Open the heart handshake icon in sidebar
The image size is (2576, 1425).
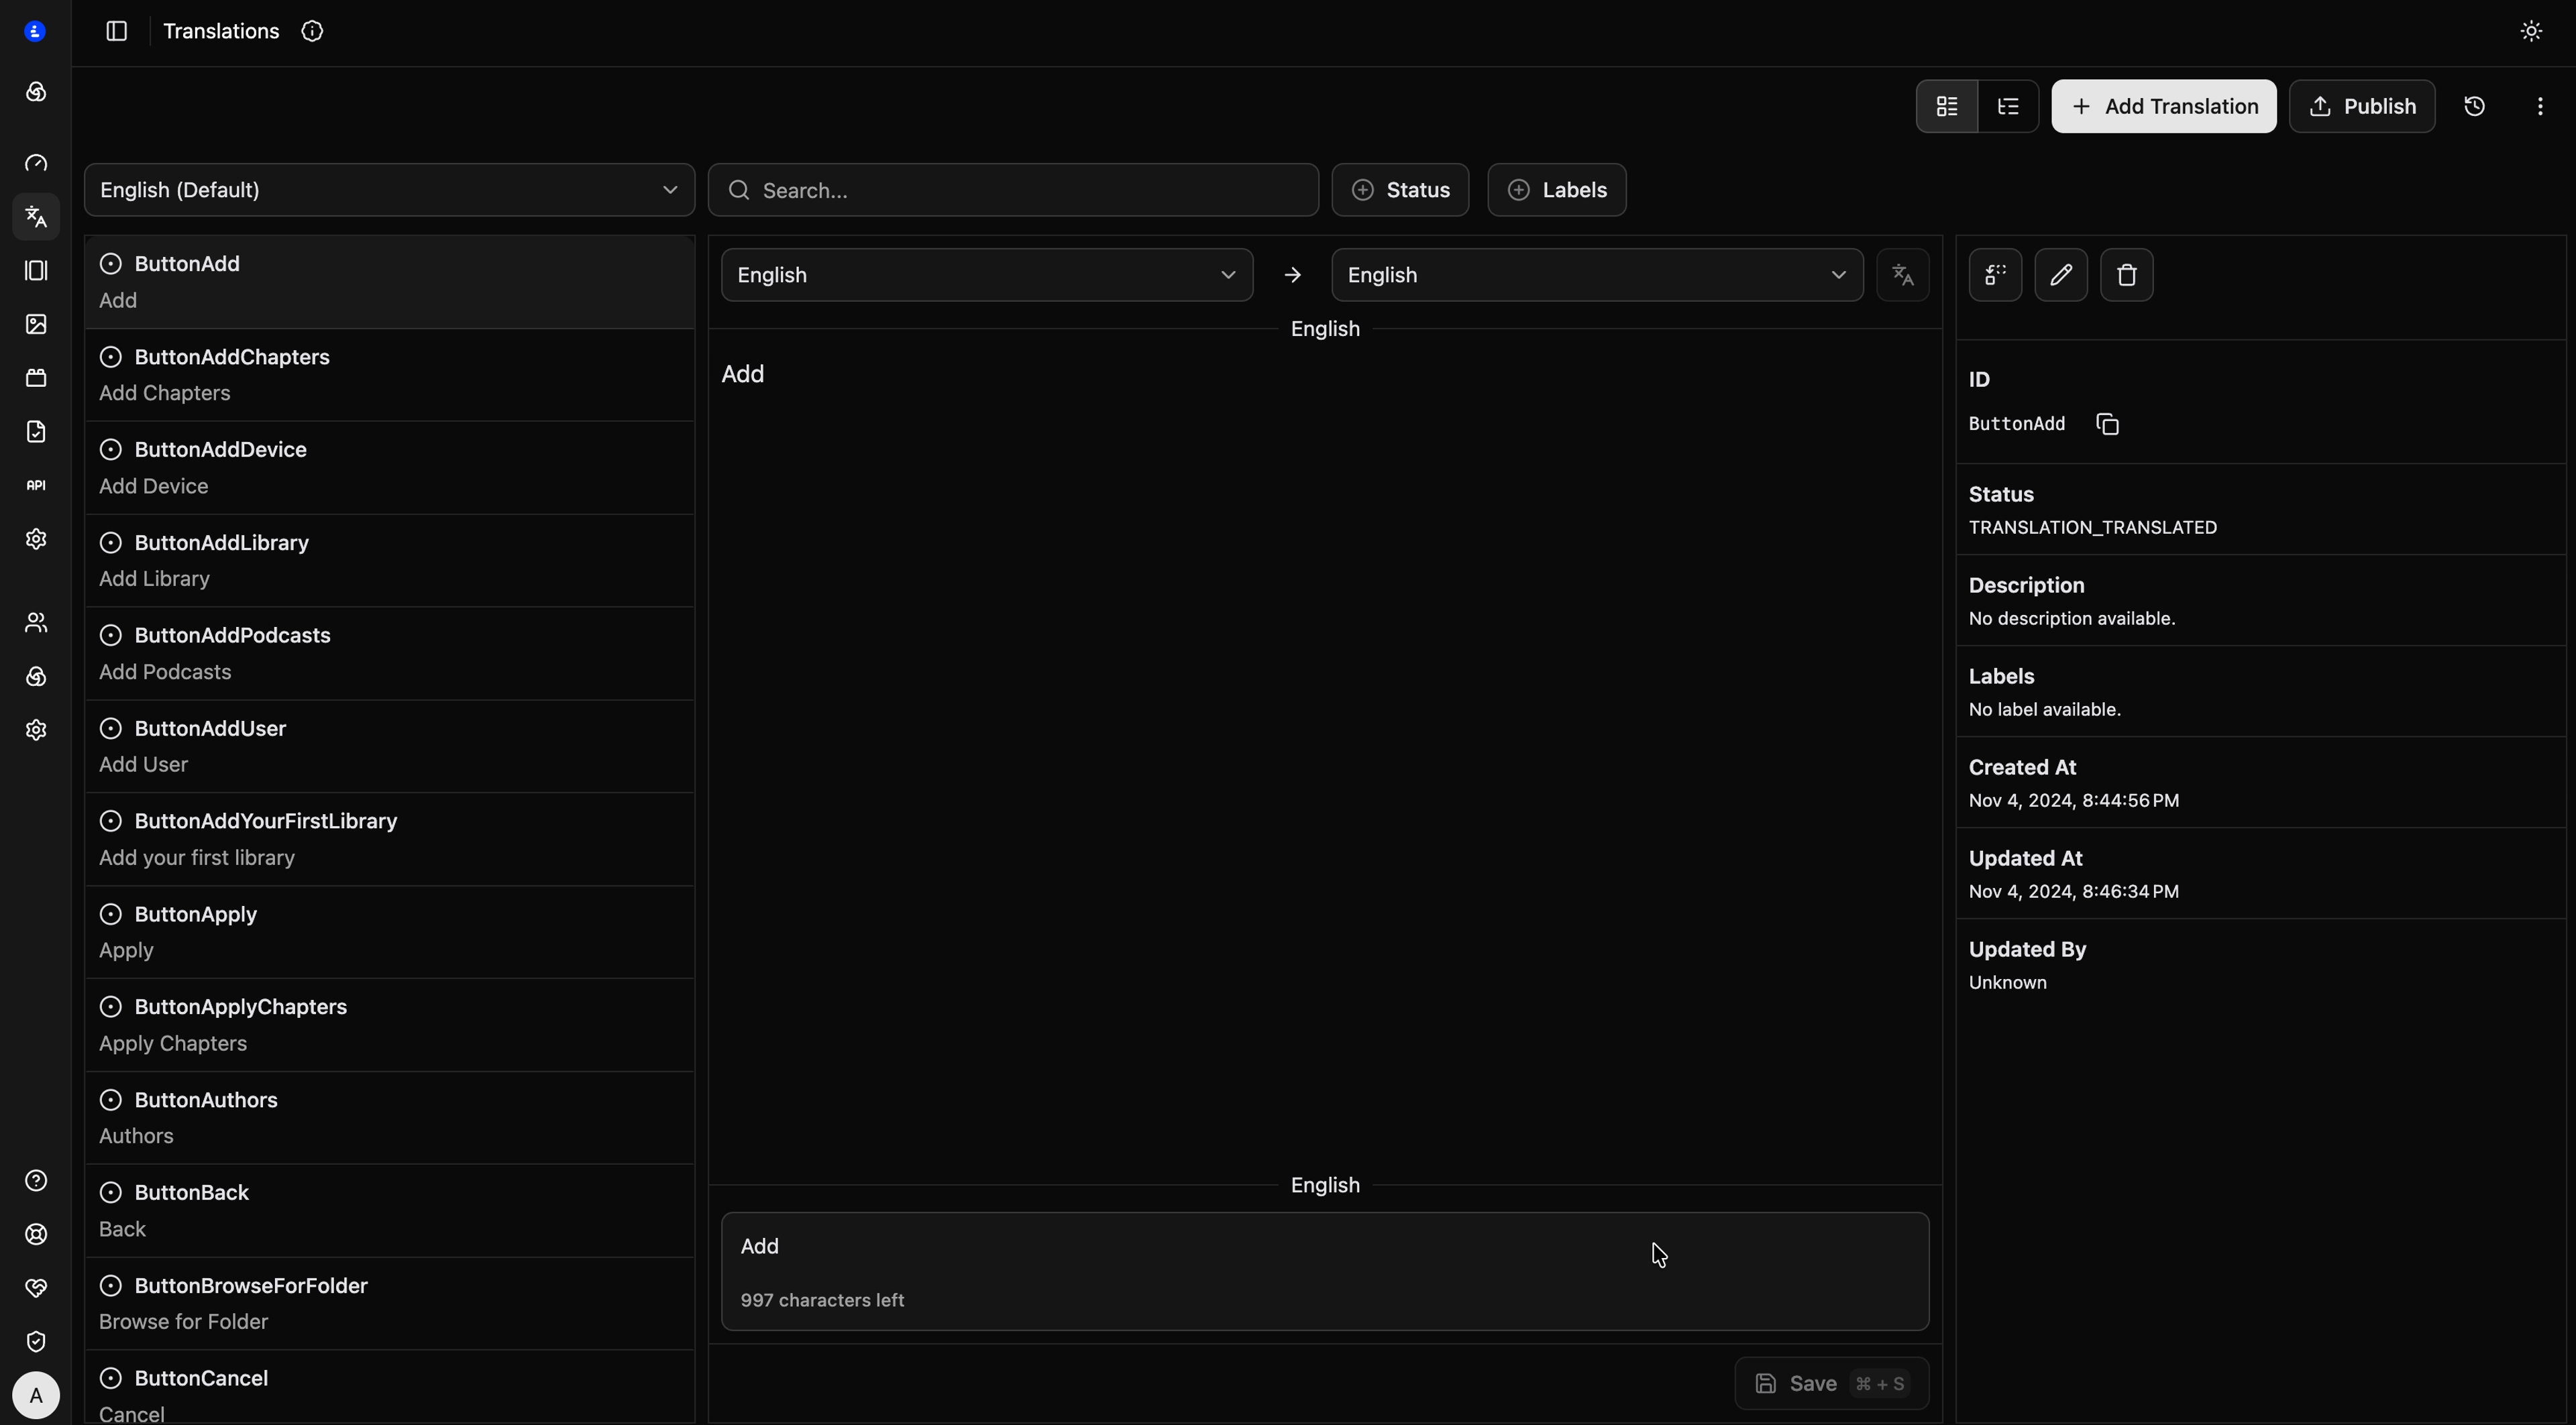coord(36,1288)
